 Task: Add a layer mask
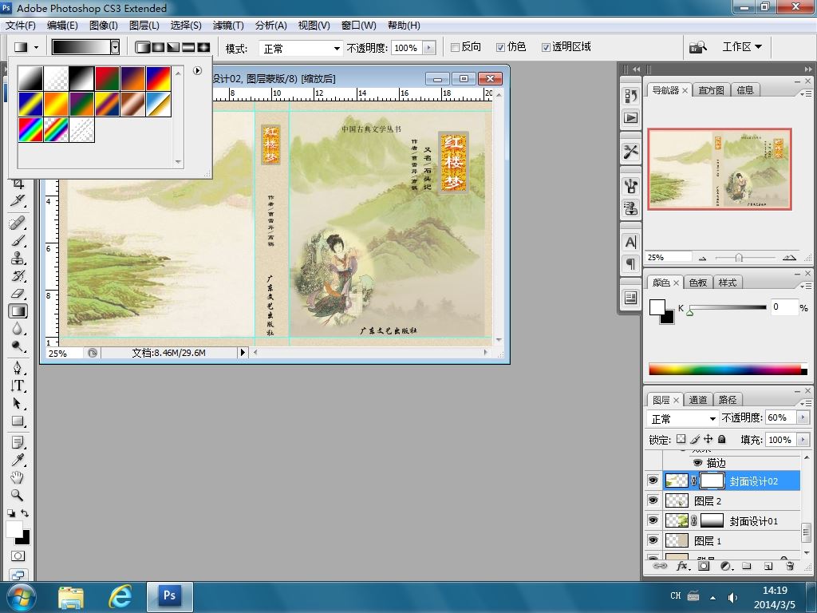tap(704, 566)
